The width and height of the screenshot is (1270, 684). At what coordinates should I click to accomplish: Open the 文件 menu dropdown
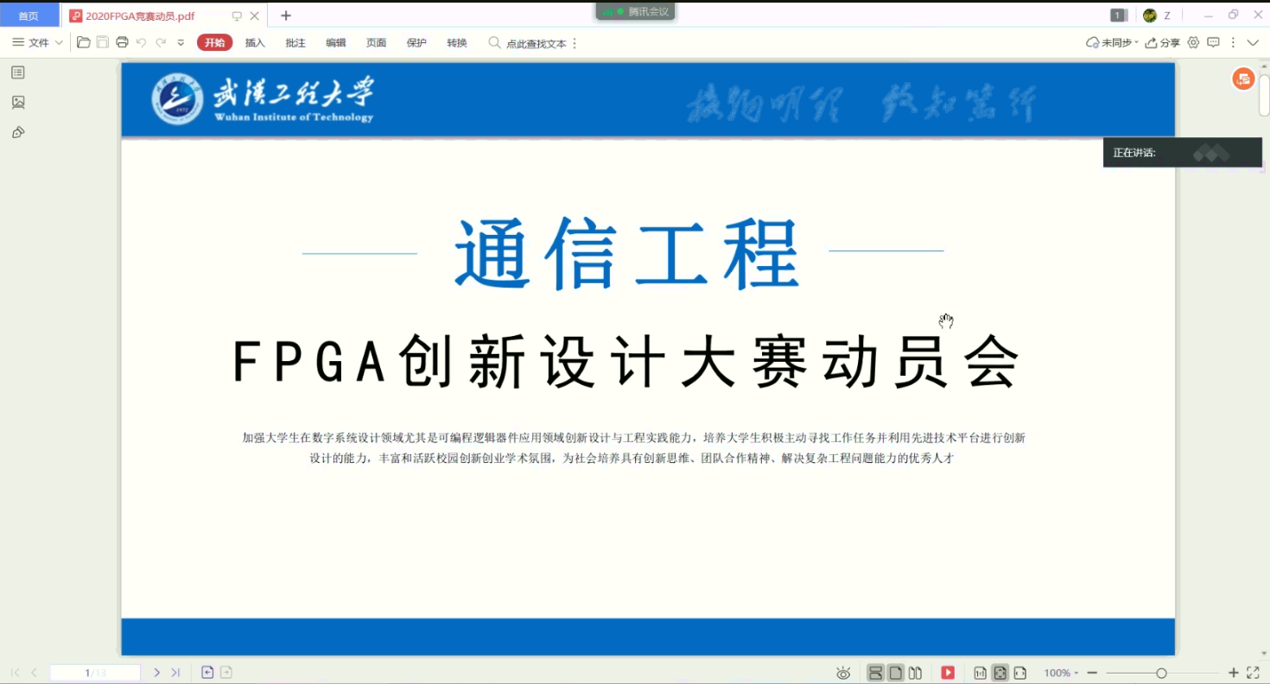tap(38, 42)
